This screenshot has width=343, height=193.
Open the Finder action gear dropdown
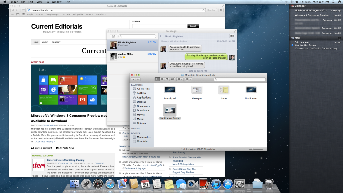coord(180,79)
